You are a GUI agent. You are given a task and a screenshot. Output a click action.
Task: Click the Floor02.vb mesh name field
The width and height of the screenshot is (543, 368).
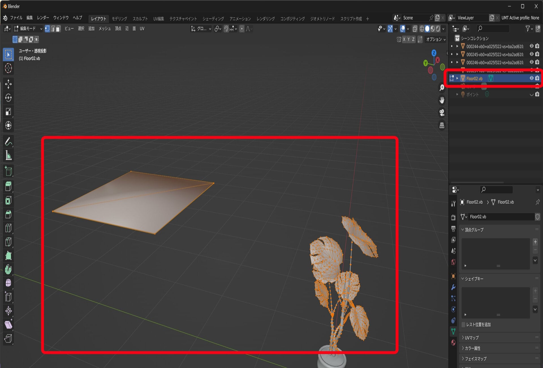point(501,217)
